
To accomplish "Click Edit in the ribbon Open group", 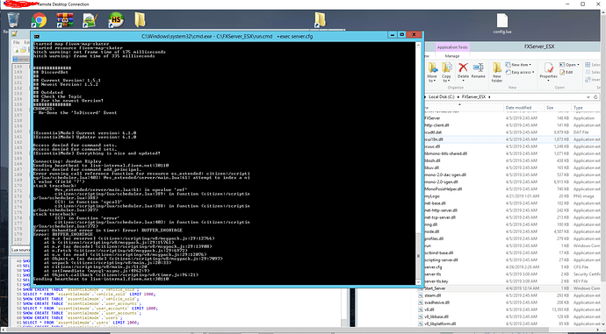I will (x=566, y=72).
